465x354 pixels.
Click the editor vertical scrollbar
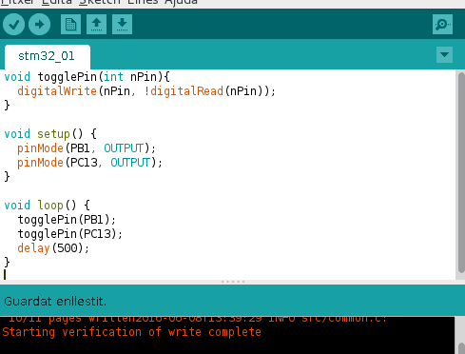click(x=461, y=172)
